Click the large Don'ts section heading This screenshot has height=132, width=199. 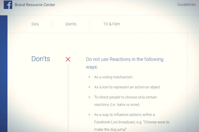click(41, 59)
